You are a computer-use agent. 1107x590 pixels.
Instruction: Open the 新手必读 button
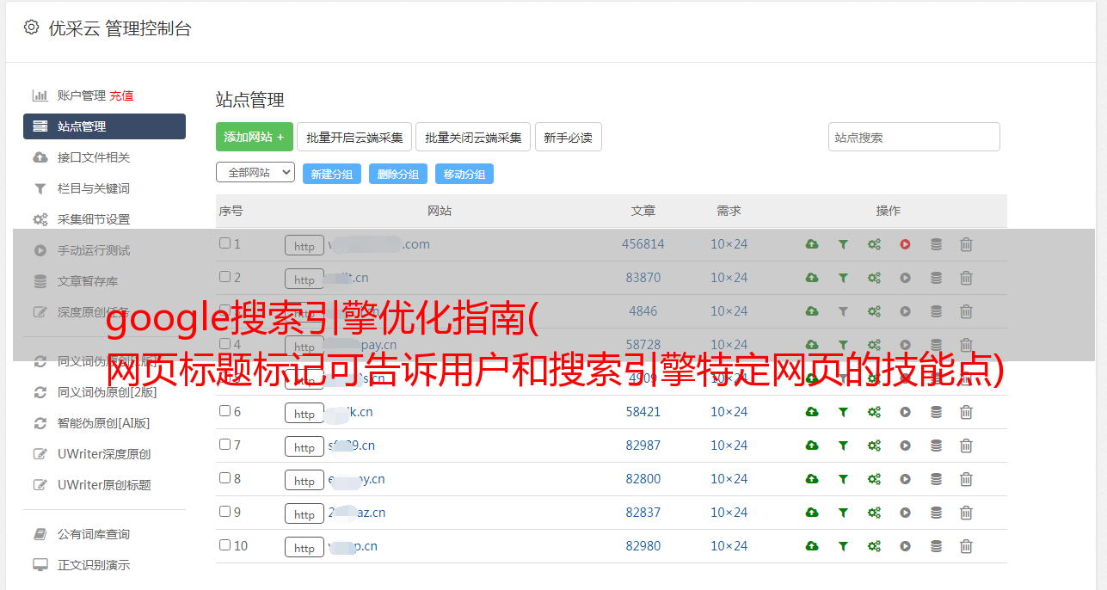tap(568, 137)
